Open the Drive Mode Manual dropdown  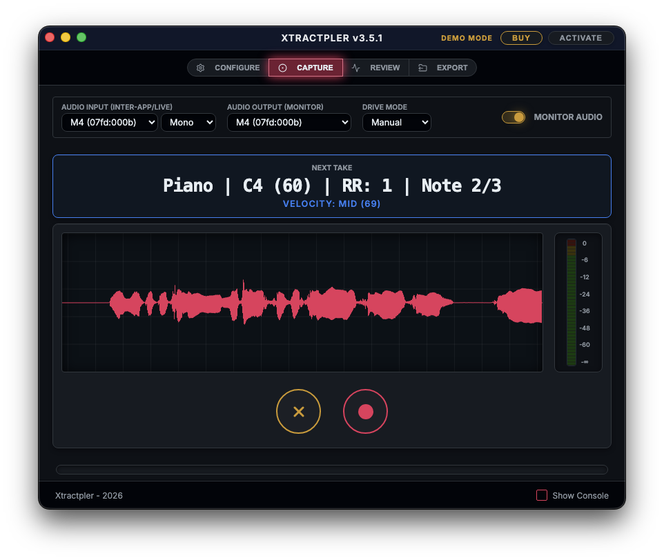[397, 122]
